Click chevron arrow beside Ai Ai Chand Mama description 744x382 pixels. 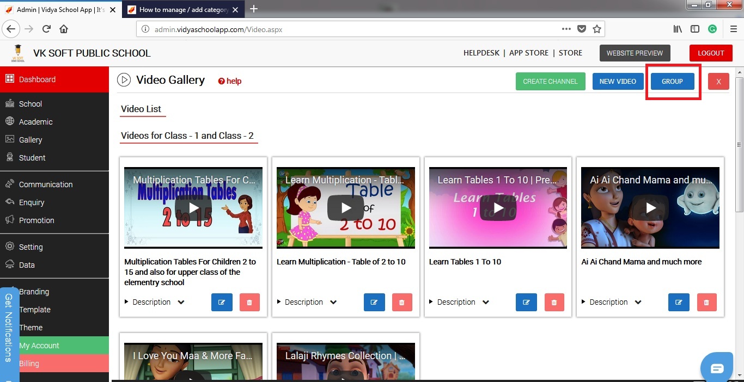coord(638,303)
